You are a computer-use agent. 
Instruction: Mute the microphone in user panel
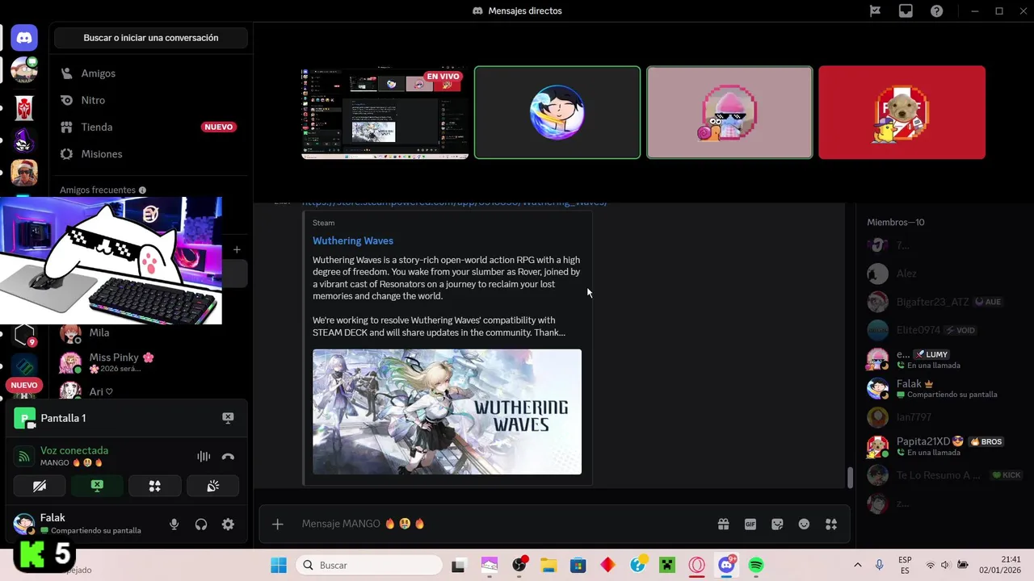pos(174,525)
